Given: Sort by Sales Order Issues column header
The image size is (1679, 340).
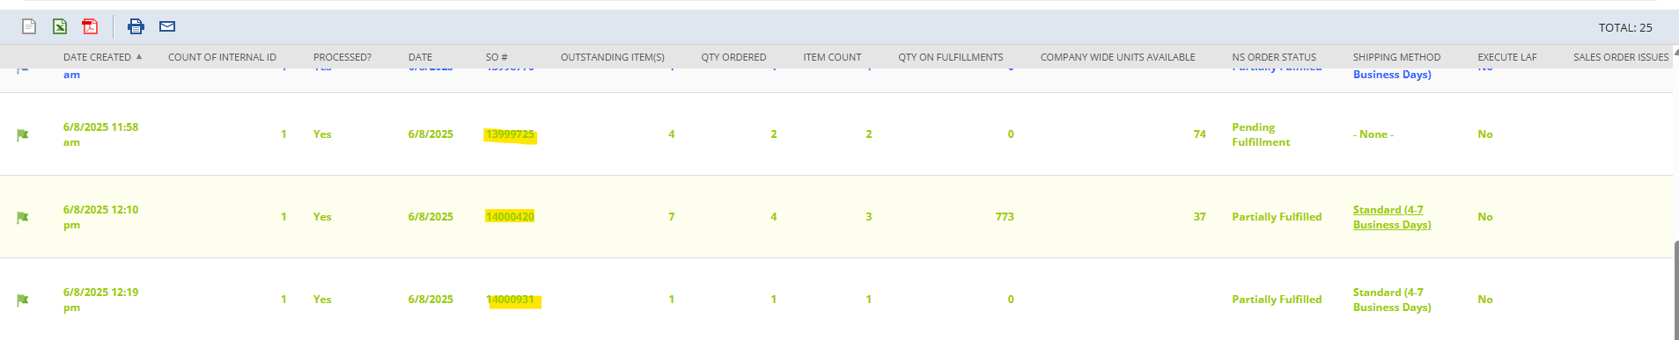Looking at the screenshot, I should (1621, 57).
